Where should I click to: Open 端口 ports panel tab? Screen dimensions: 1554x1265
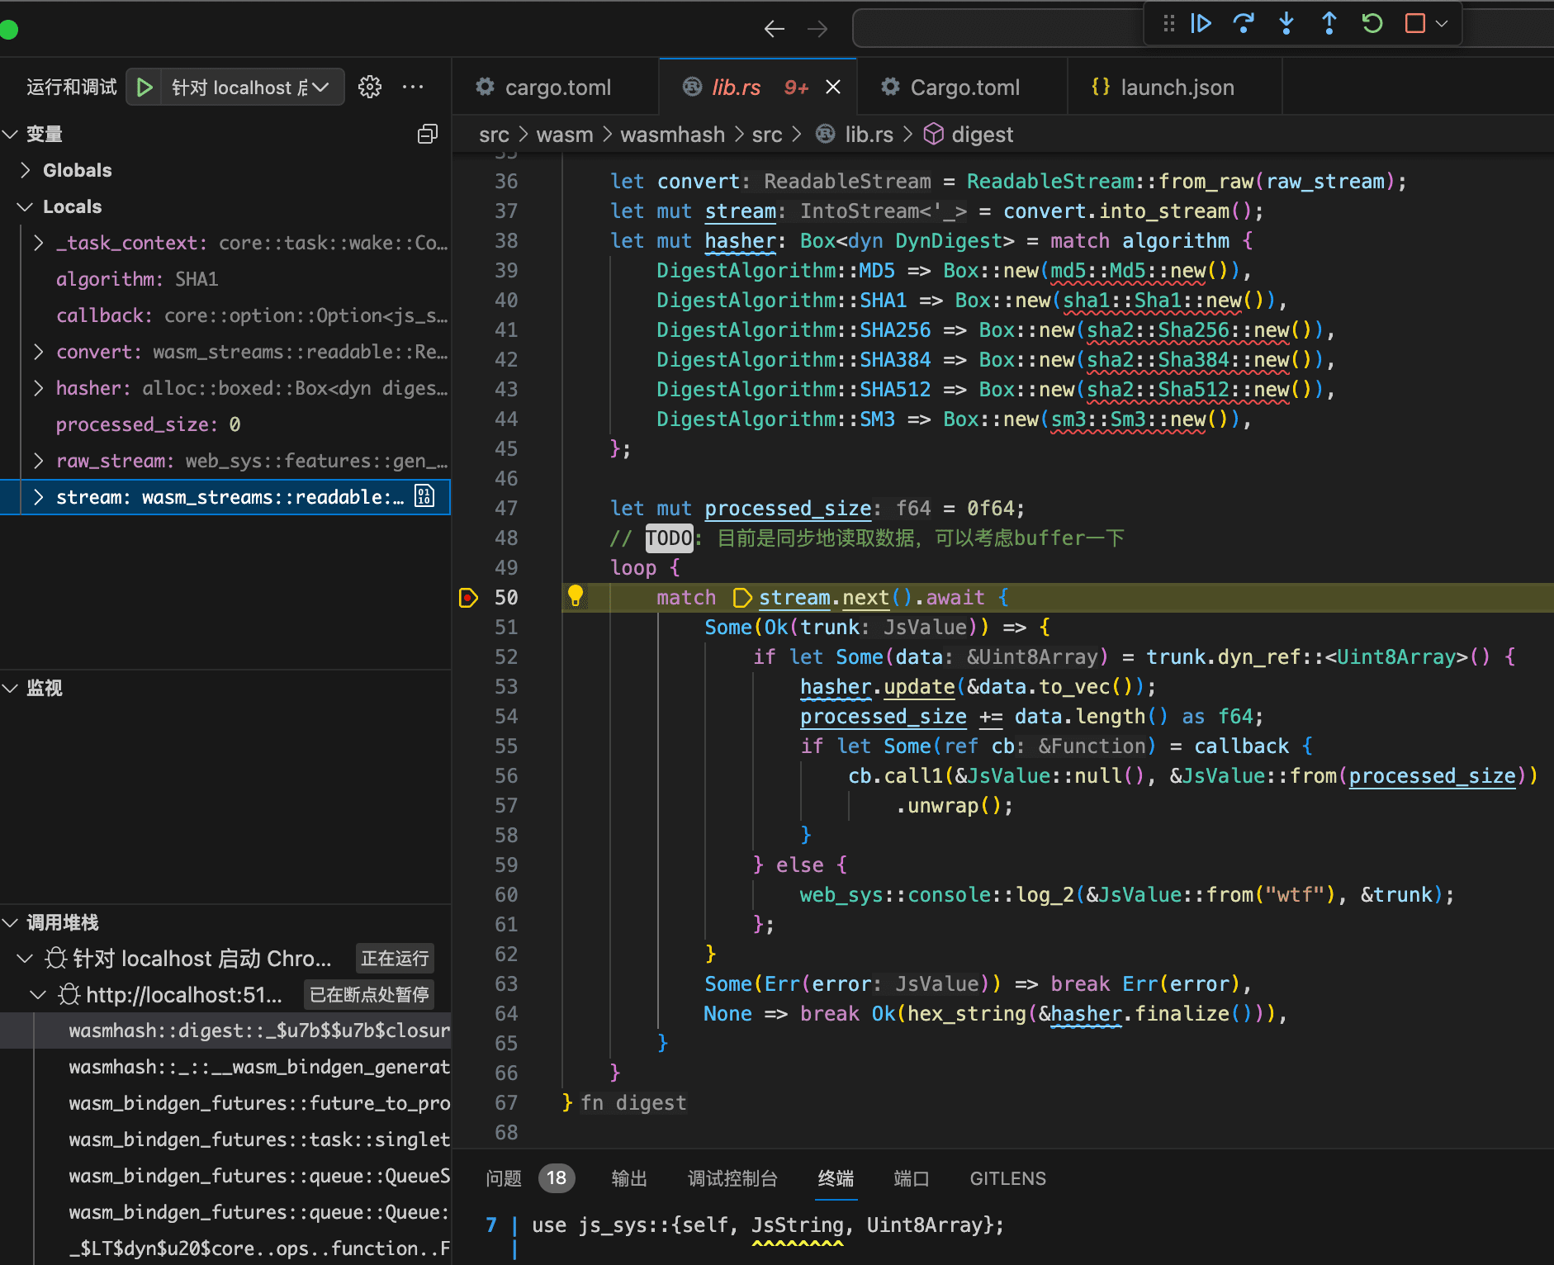pyautogui.click(x=912, y=1178)
